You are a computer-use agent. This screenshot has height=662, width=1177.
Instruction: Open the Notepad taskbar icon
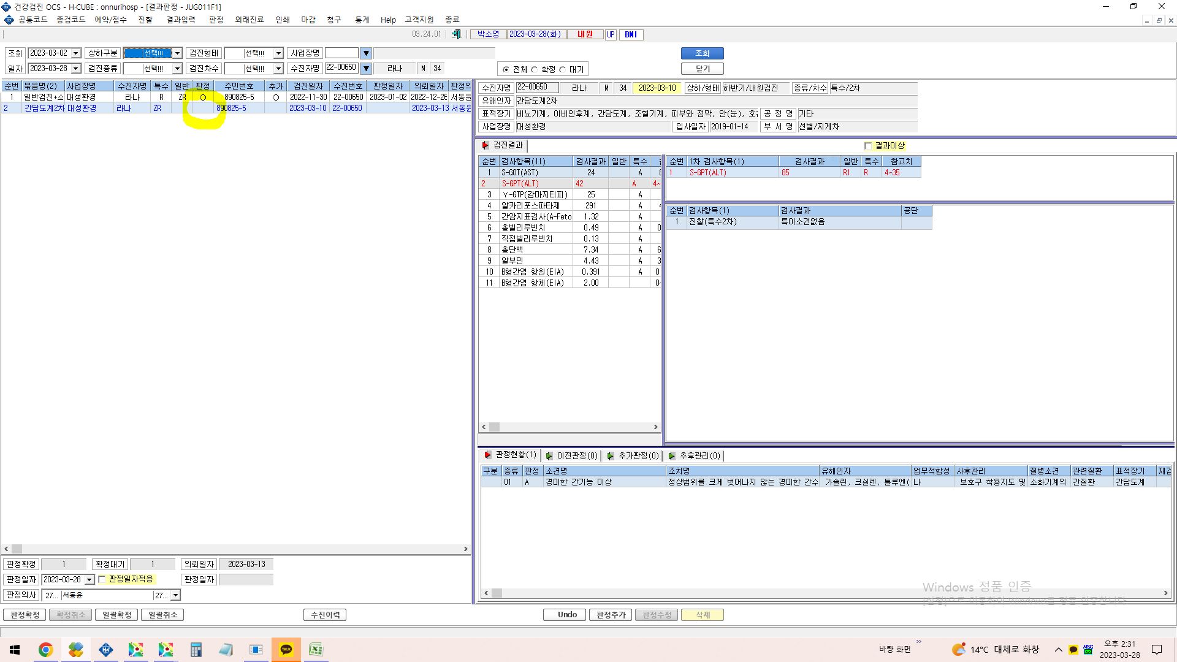tap(226, 650)
